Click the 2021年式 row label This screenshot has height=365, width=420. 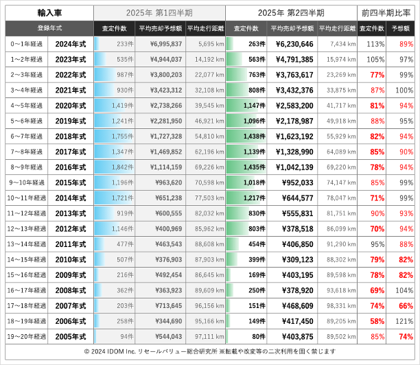71,91
